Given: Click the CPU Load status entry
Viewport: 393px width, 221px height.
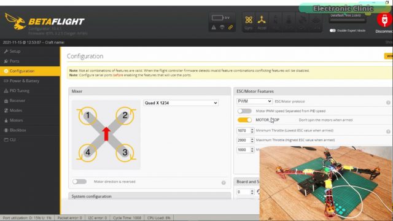Looking at the screenshot, I should [158, 218].
